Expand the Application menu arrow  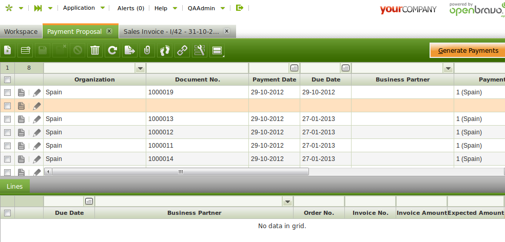pyautogui.click(x=103, y=8)
